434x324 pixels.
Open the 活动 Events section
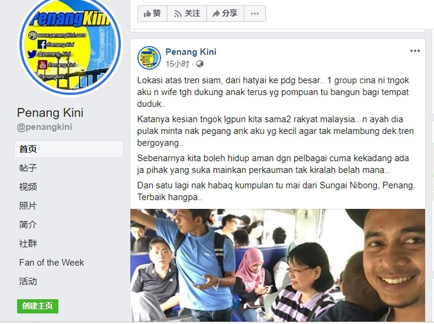point(28,281)
